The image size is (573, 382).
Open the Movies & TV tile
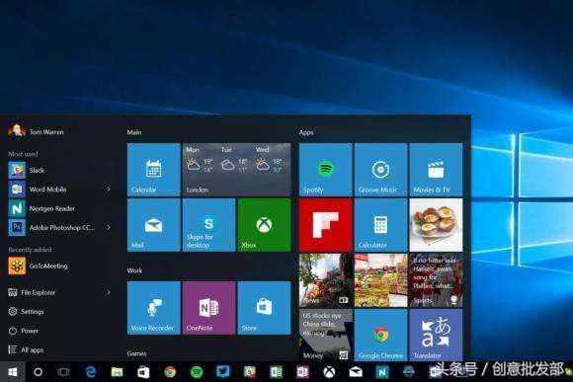click(436, 170)
